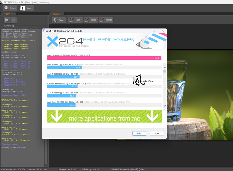Open the frybench toolbar button
This screenshot has height=171, width=233.
click(x=10, y=8)
